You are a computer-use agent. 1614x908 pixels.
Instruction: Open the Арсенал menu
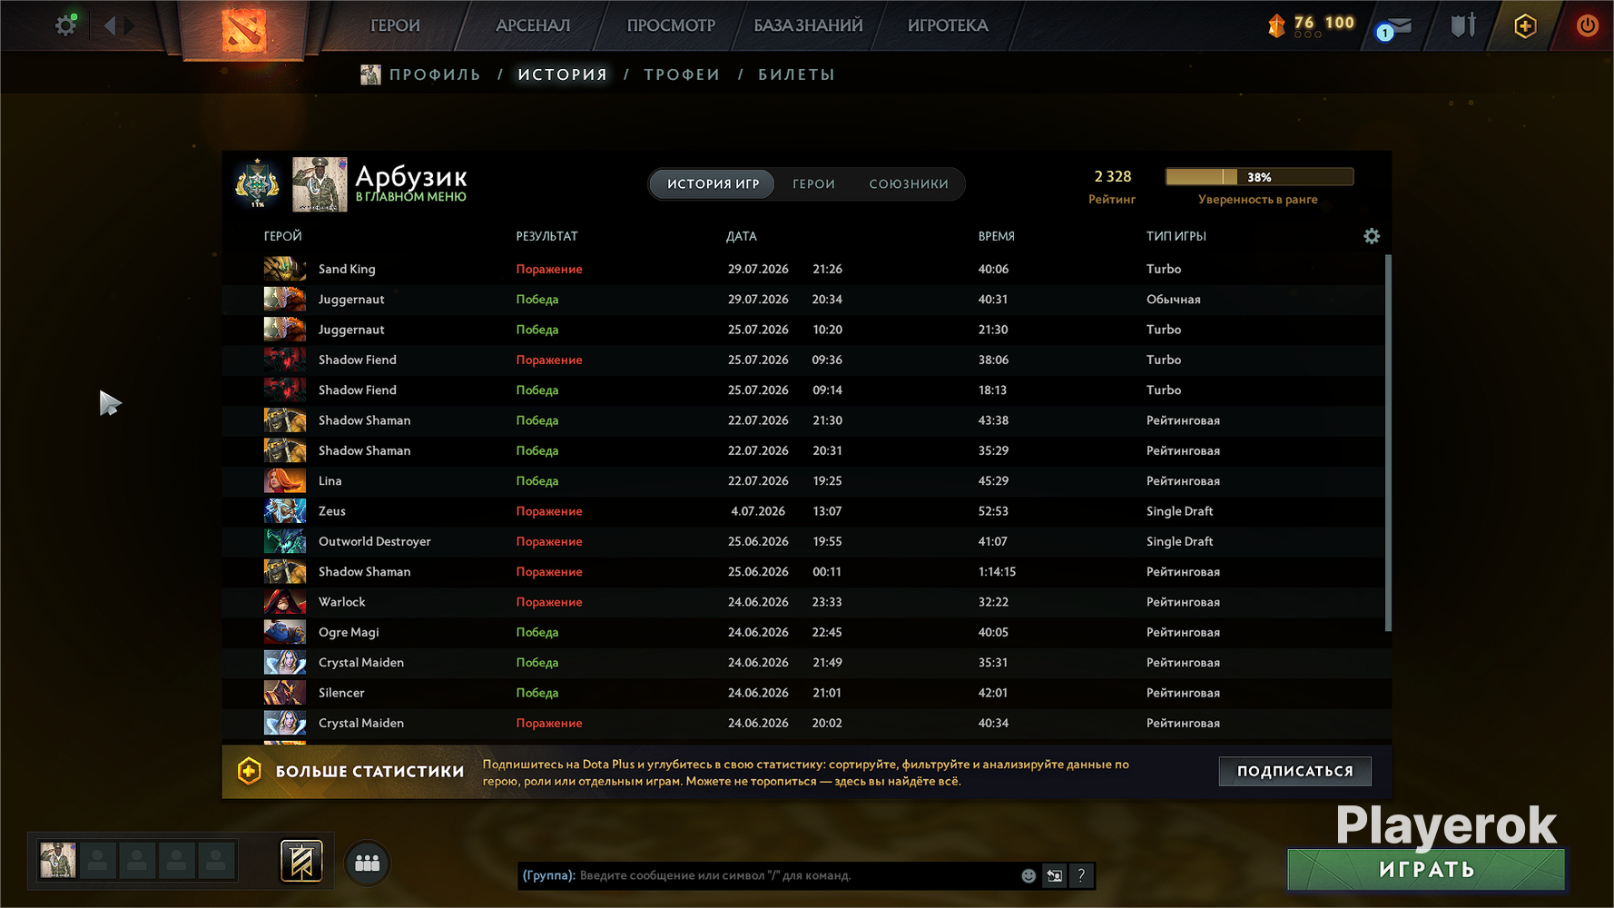(x=533, y=25)
